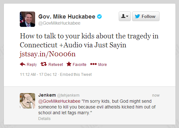Open Gov. Mike Huckabee's profile picture
This screenshot has width=179, height=128.
27,19
